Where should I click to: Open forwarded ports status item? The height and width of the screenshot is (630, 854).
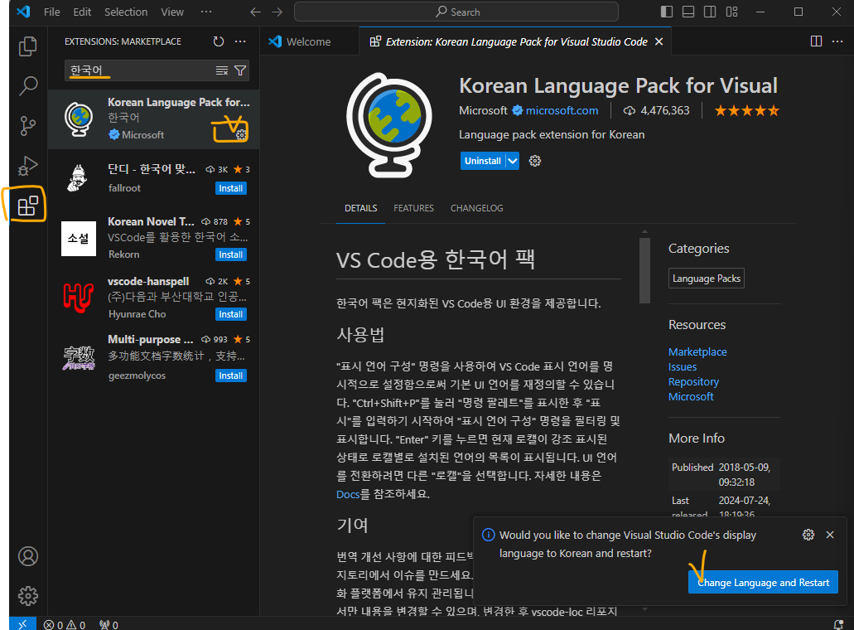pyautogui.click(x=109, y=624)
